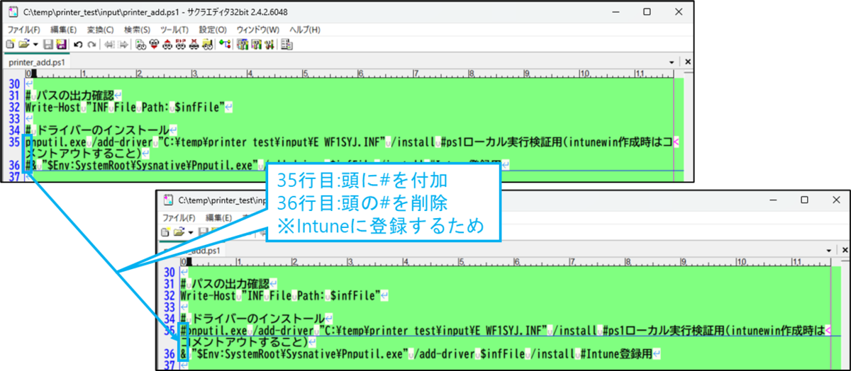The height and width of the screenshot is (371, 851).
Task: Click jump history forward icon
Action: tap(123, 45)
